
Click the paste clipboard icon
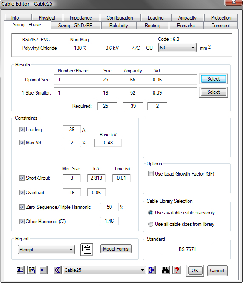point(31,270)
